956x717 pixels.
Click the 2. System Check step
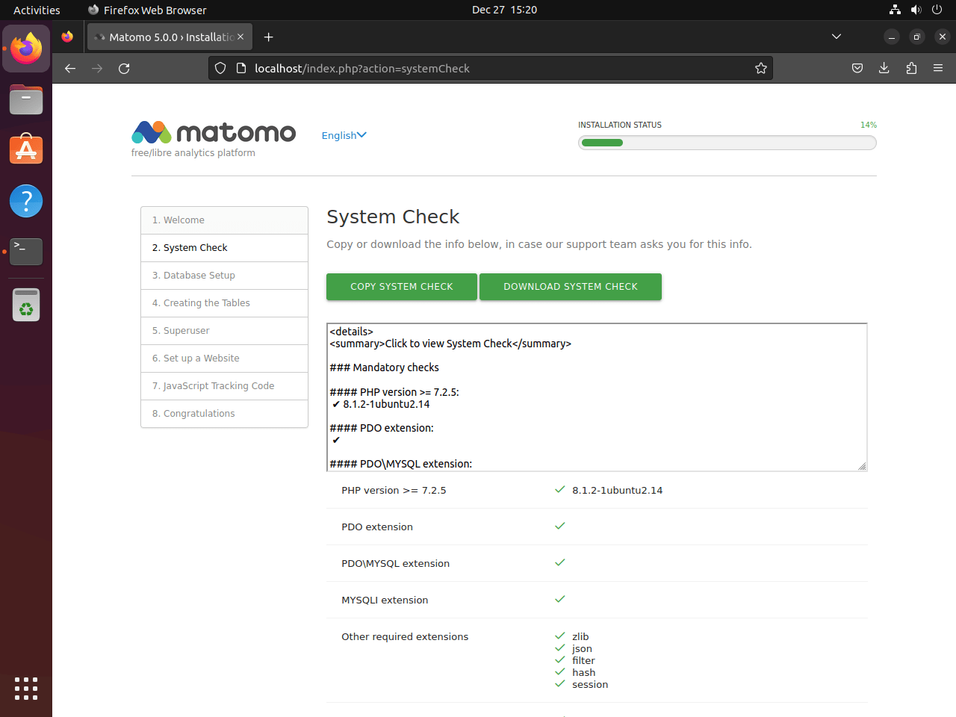point(224,248)
